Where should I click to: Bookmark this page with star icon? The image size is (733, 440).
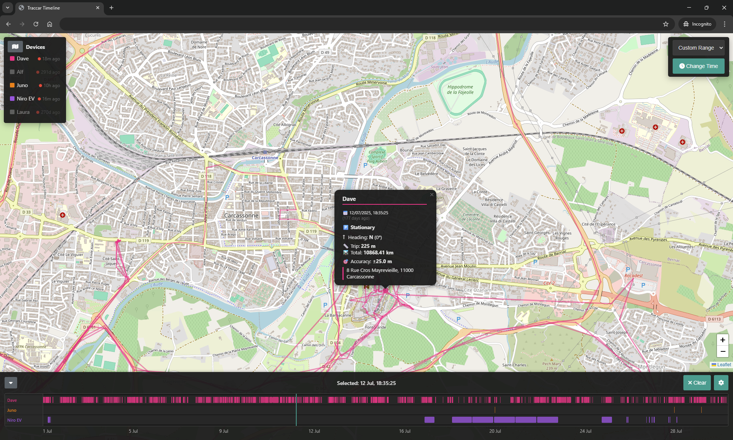click(x=666, y=24)
